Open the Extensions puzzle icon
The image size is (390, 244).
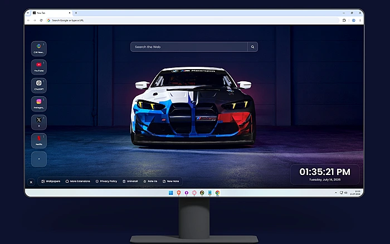[x=344, y=21]
